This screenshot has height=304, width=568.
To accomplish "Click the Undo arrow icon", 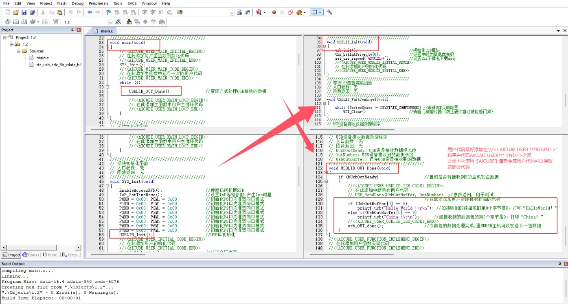I will 70,12.
